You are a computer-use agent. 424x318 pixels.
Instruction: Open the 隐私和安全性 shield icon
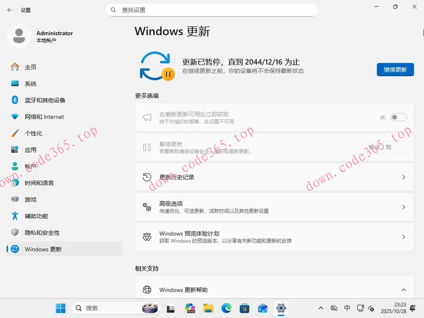point(15,232)
